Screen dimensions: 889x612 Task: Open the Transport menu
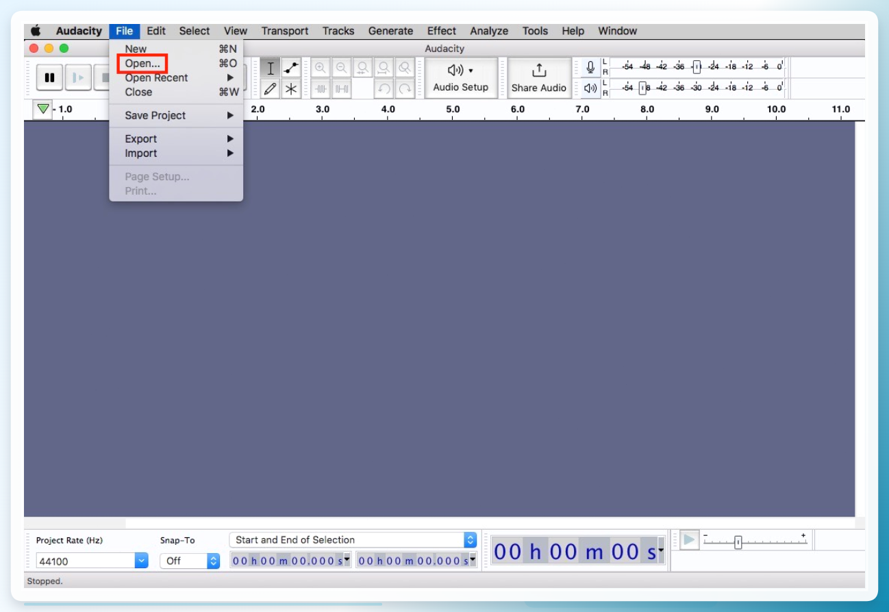click(x=285, y=31)
